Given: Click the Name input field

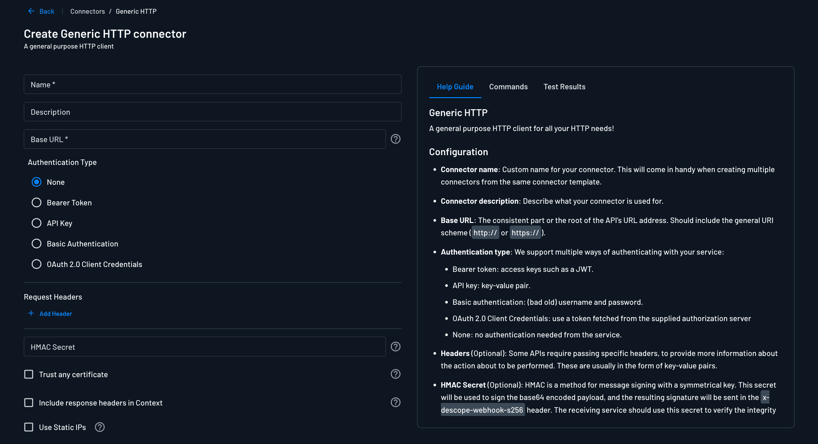Looking at the screenshot, I should (212, 84).
